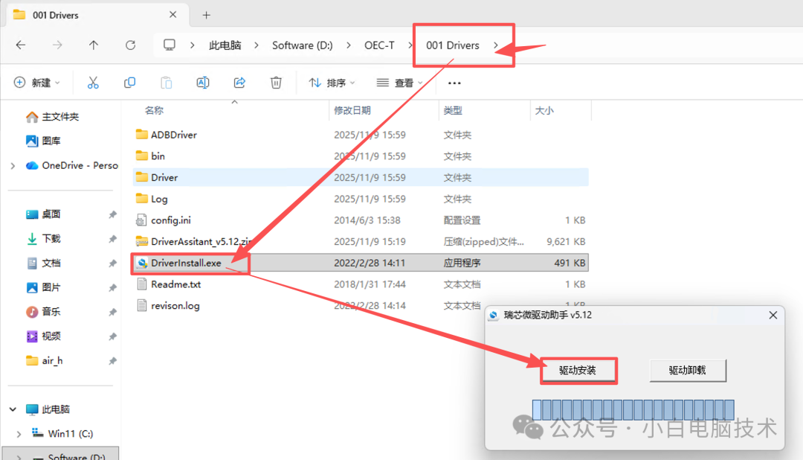Open the 排序 sort dropdown
This screenshot has width=803, height=460.
[x=332, y=83]
